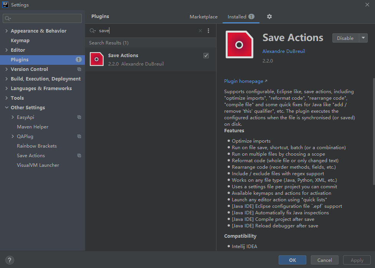Click the Search Results (1) header
The image size is (375, 268).
coord(109,43)
